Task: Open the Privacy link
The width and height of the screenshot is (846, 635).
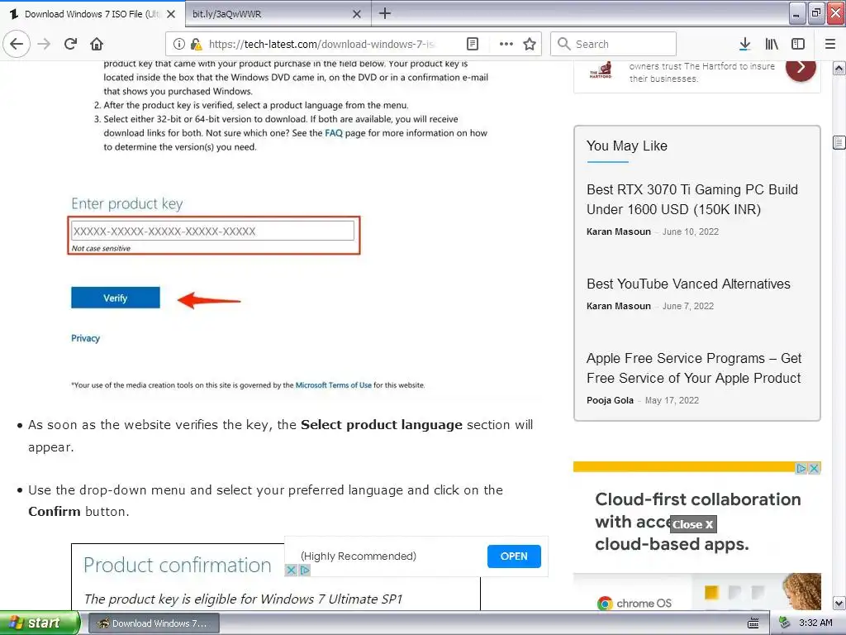Action: coord(85,338)
